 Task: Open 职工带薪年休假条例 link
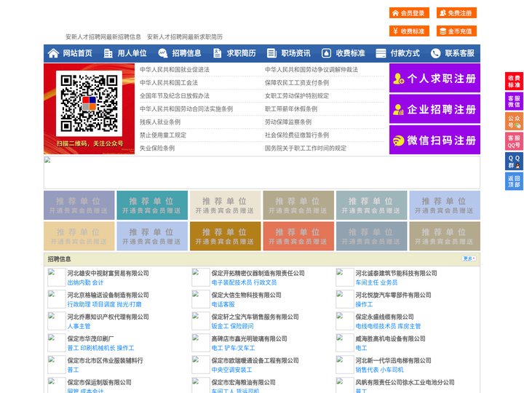(291, 109)
